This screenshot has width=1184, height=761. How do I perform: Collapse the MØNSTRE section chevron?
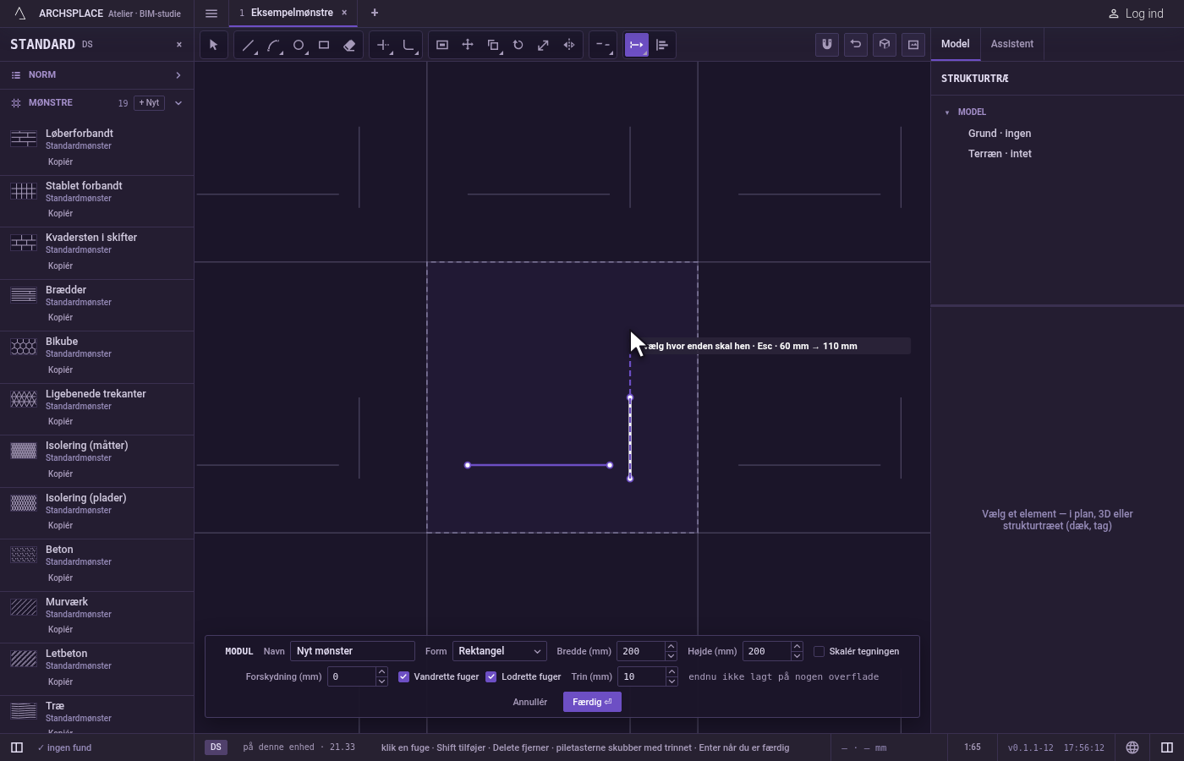point(178,103)
